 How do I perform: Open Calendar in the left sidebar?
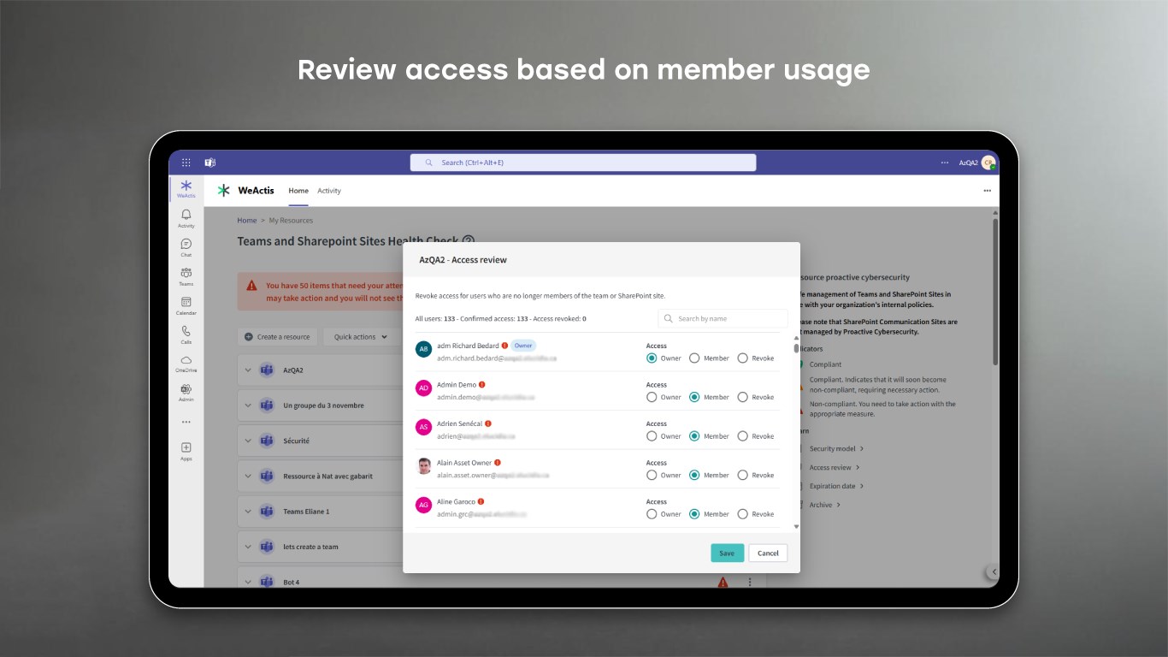click(186, 305)
